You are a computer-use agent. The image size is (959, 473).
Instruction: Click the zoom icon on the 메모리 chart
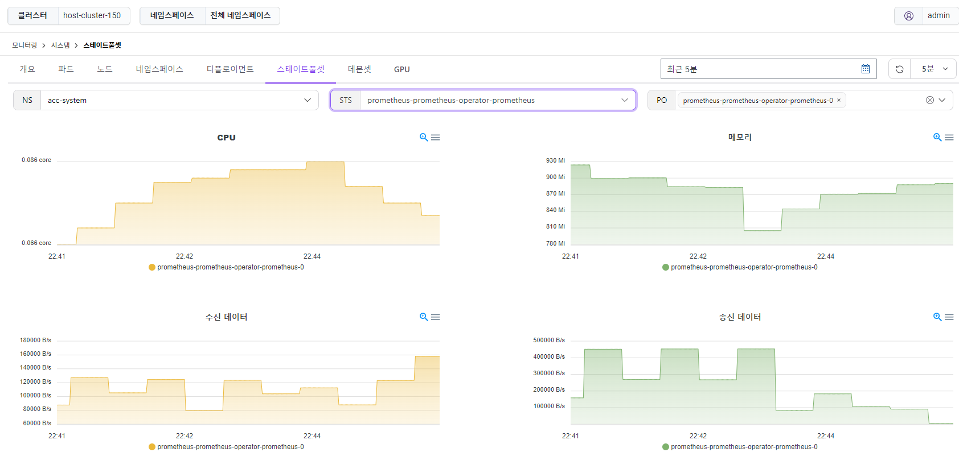[937, 137]
